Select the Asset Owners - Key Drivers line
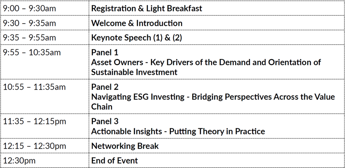This screenshot has width=345, height=168. pyautogui.click(x=206, y=62)
